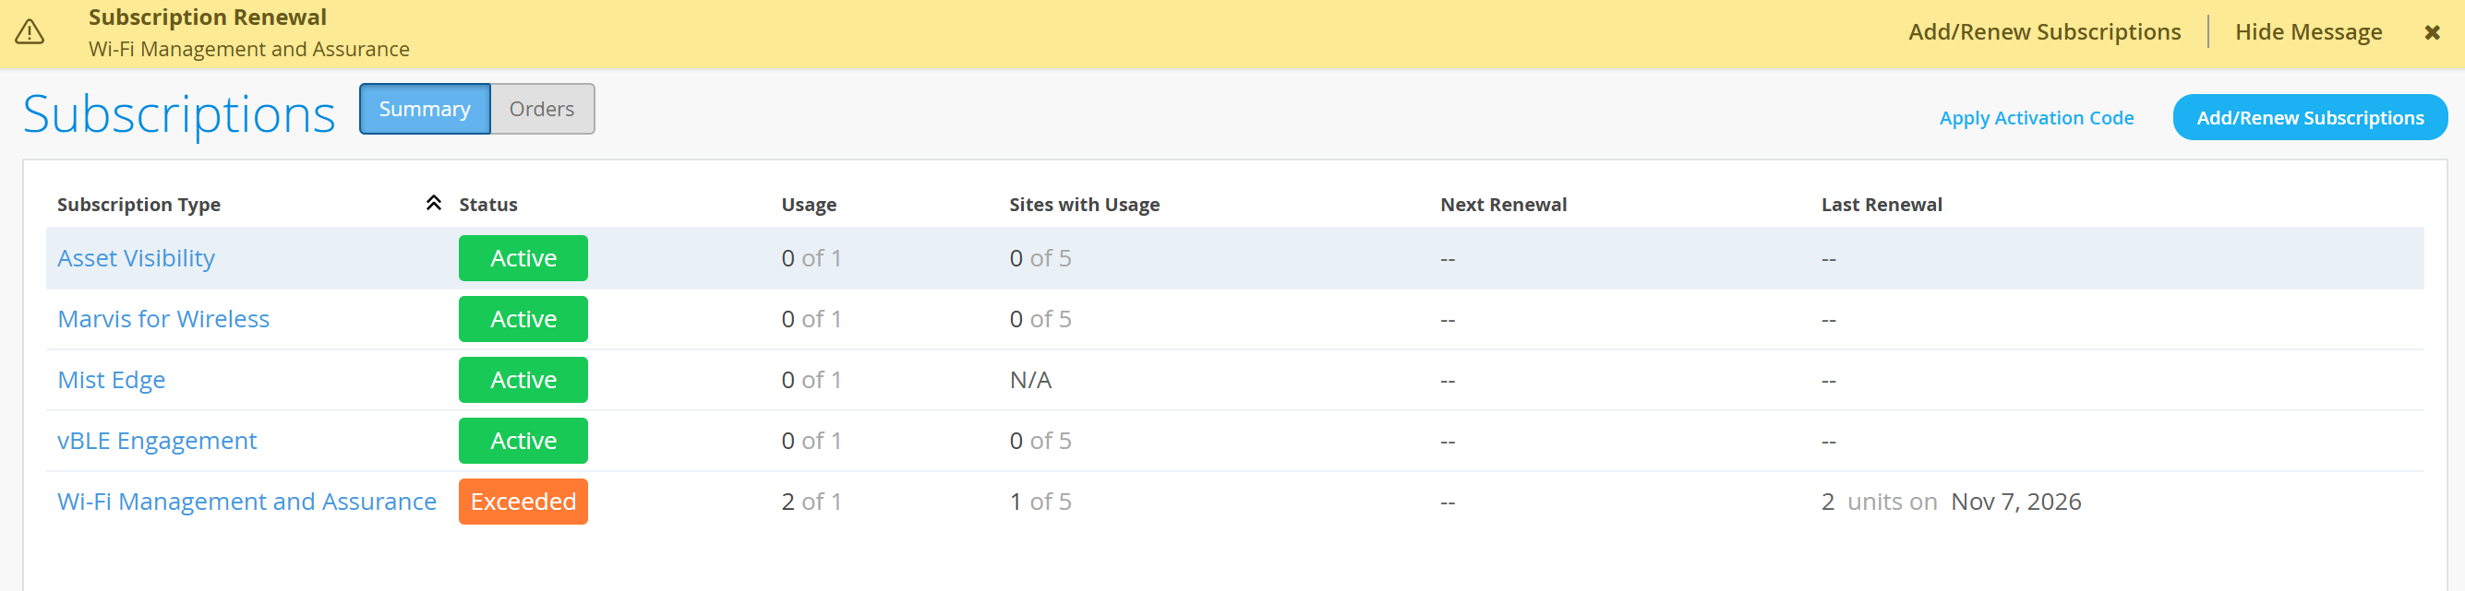Click the Last Renewal column header
The image size is (2465, 591).
click(x=1882, y=204)
